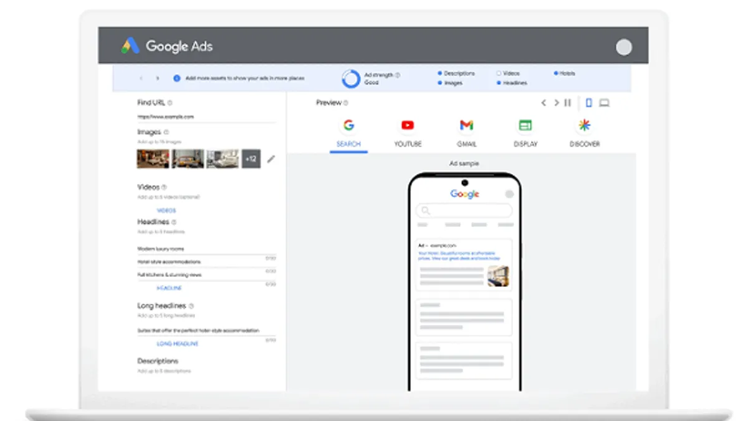The height and width of the screenshot is (421, 748).
Task: Edit the 'Modern luxury rooms' headline field
Action: coord(207,249)
